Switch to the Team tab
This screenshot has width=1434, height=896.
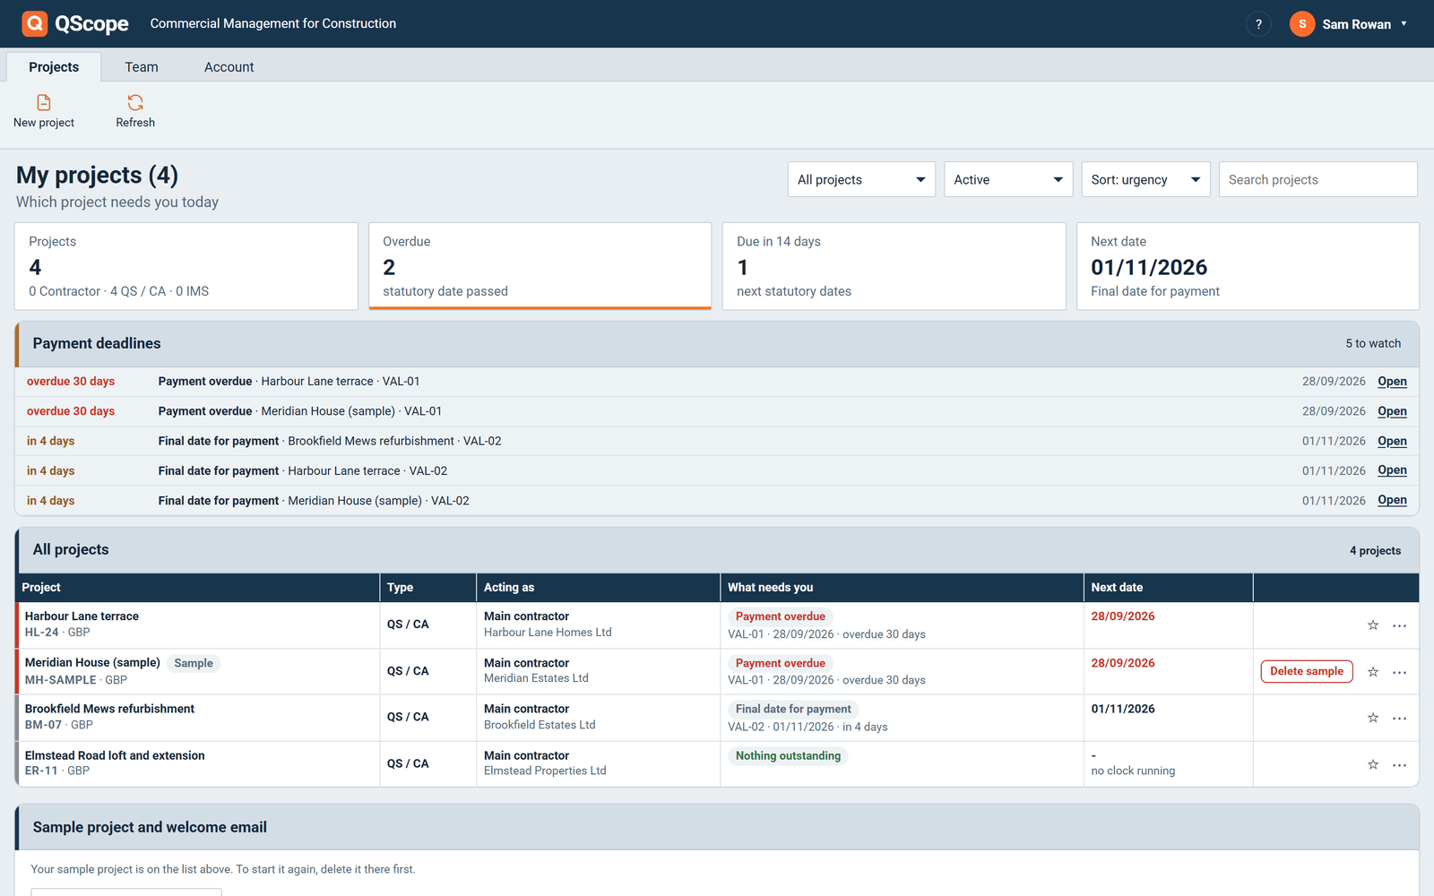tap(142, 66)
